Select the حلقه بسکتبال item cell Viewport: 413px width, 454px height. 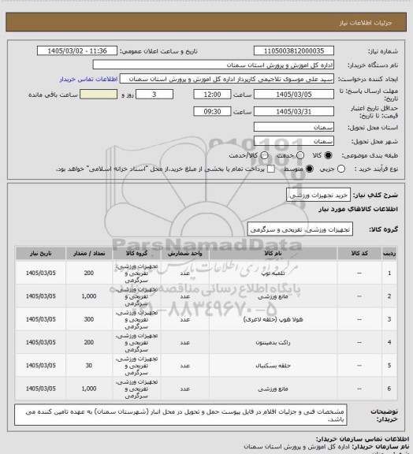click(x=273, y=366)
